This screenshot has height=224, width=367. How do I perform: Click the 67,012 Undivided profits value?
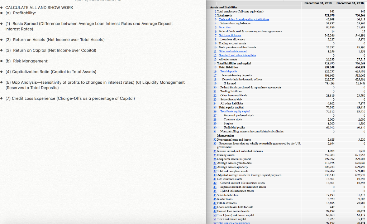click(x=331, y=127)
